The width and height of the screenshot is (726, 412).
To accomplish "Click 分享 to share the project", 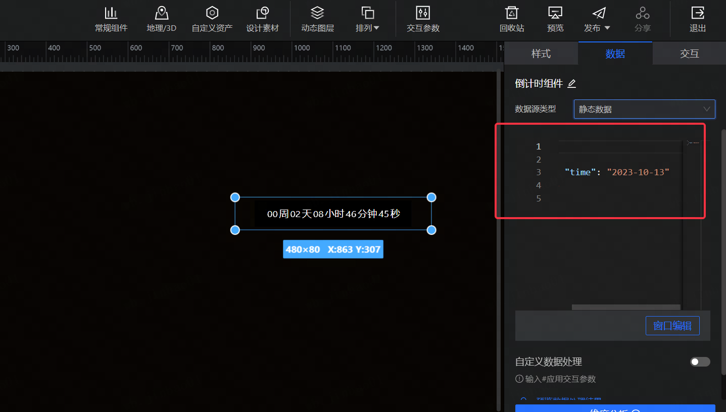I will (x=642, y=19).
